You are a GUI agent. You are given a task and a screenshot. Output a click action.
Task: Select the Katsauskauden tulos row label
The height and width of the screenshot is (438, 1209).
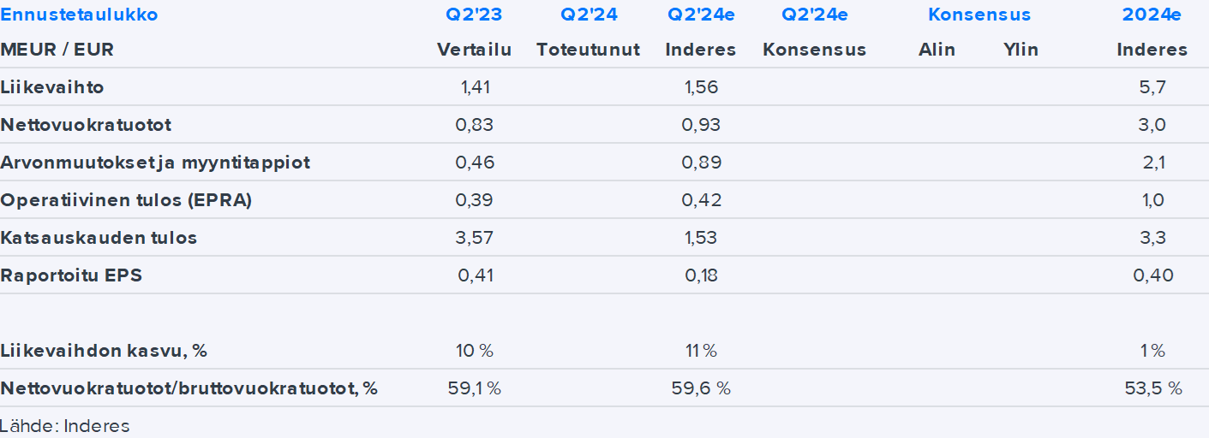click(x=99, y=238)
